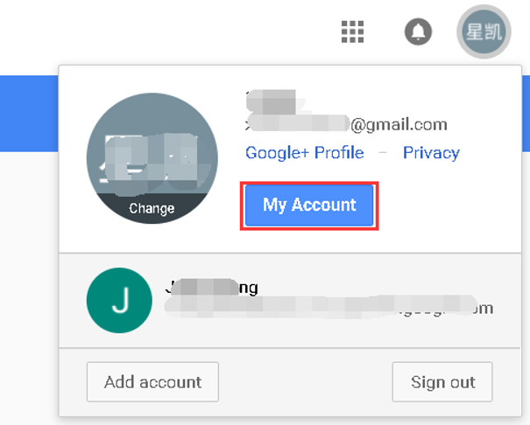Open the Google apps grid launcher
The width and height of the screenshot is (530, 425).
[x=352, y=32]
